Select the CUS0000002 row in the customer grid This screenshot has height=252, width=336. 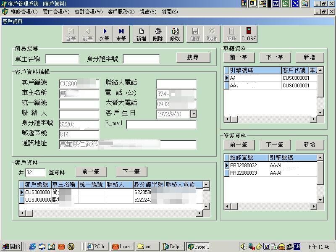pos(111,200)
